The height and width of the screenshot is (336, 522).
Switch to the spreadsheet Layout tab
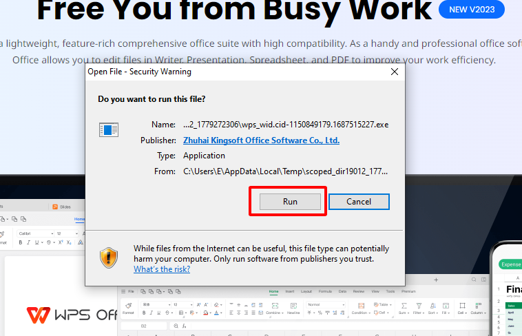click(x=306, y=291)
